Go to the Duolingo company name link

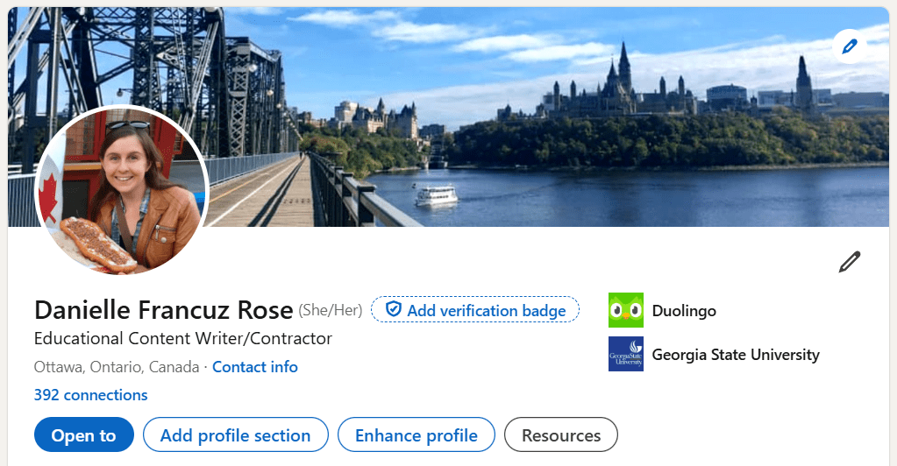point(684,311)
